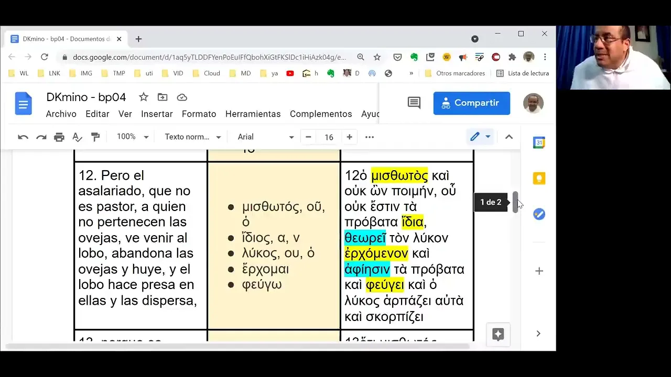The image size is (671, 377).
Task: Collapse the menus with up chevron
Action: point(508,137)
